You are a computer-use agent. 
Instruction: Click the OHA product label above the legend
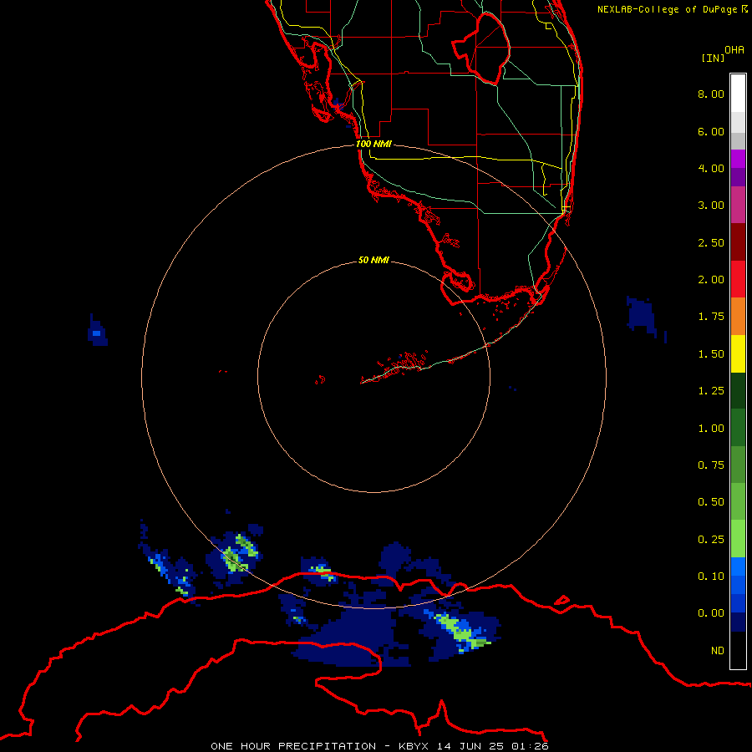(734, 49)
